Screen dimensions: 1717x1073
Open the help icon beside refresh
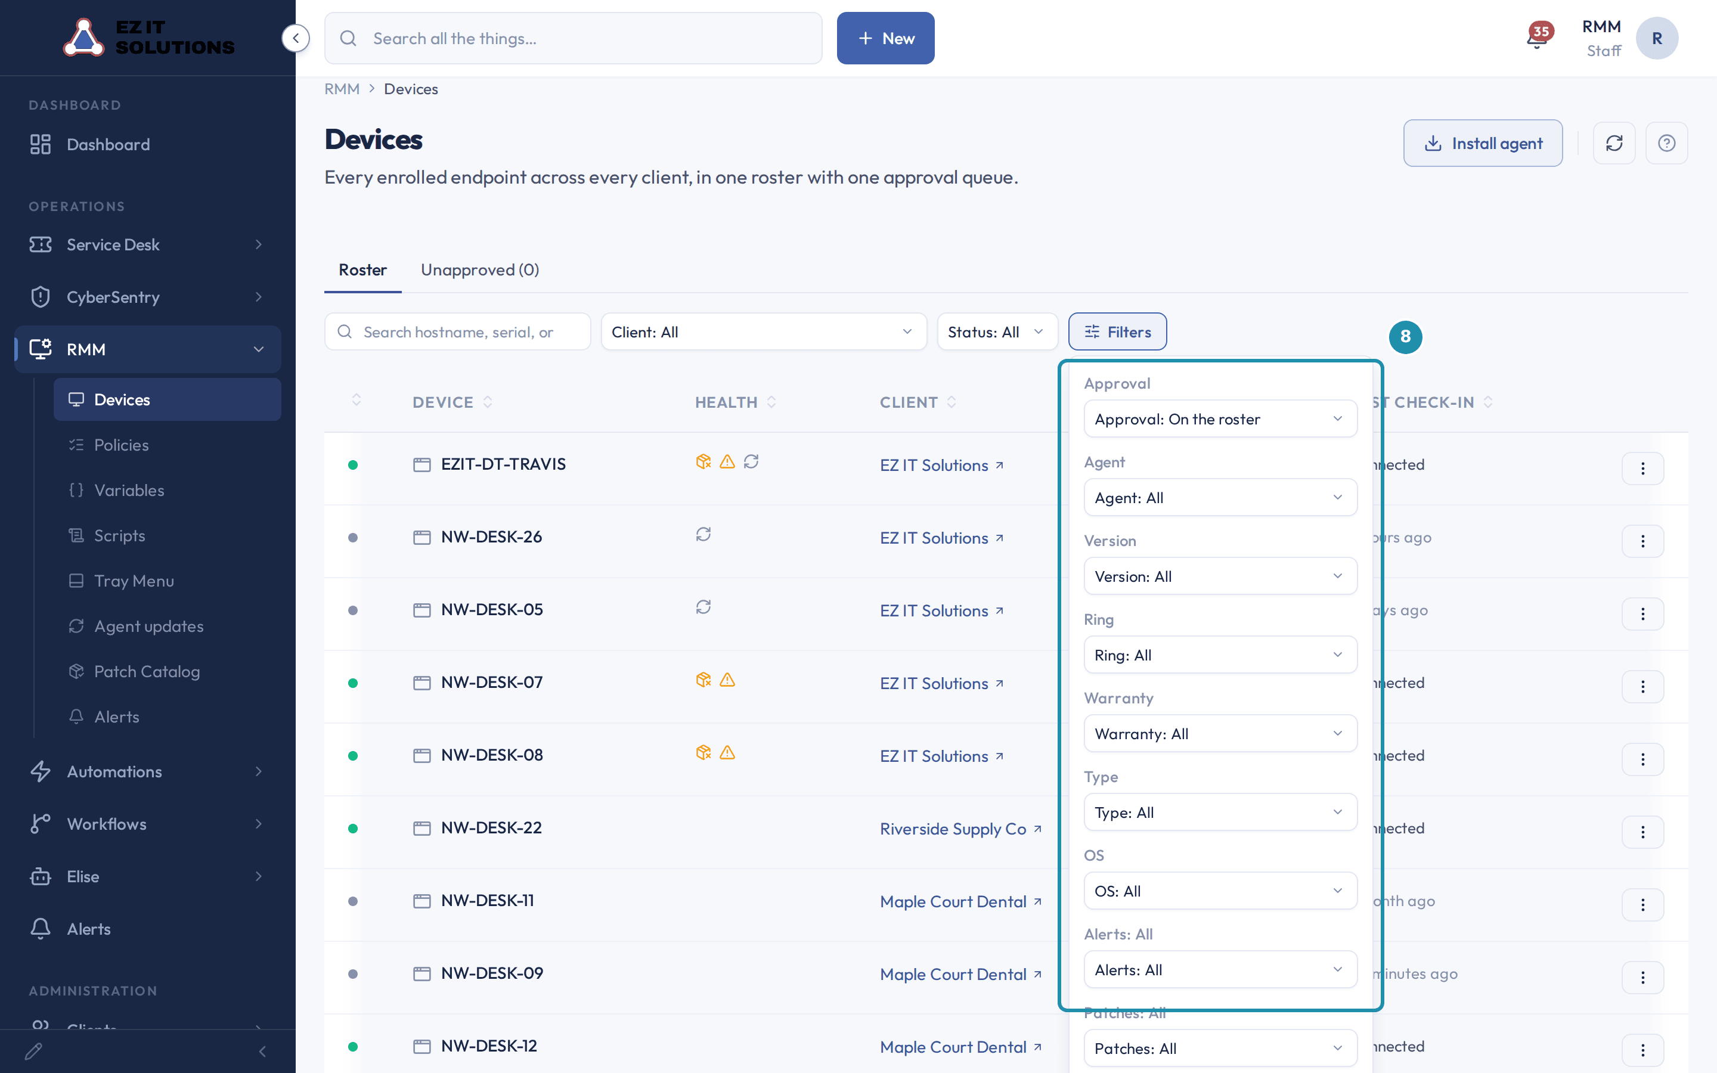[x=1667, y=143]
